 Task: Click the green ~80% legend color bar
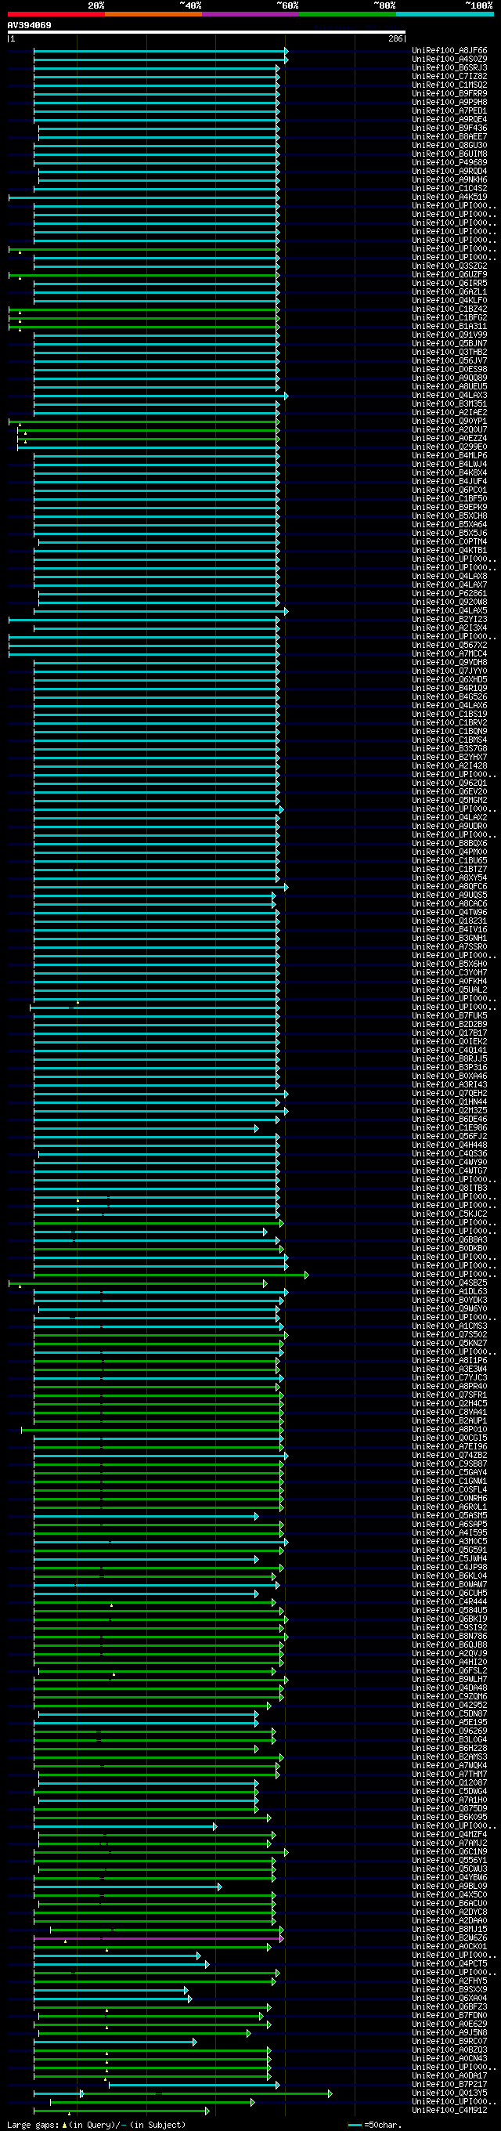pos(348,14)
